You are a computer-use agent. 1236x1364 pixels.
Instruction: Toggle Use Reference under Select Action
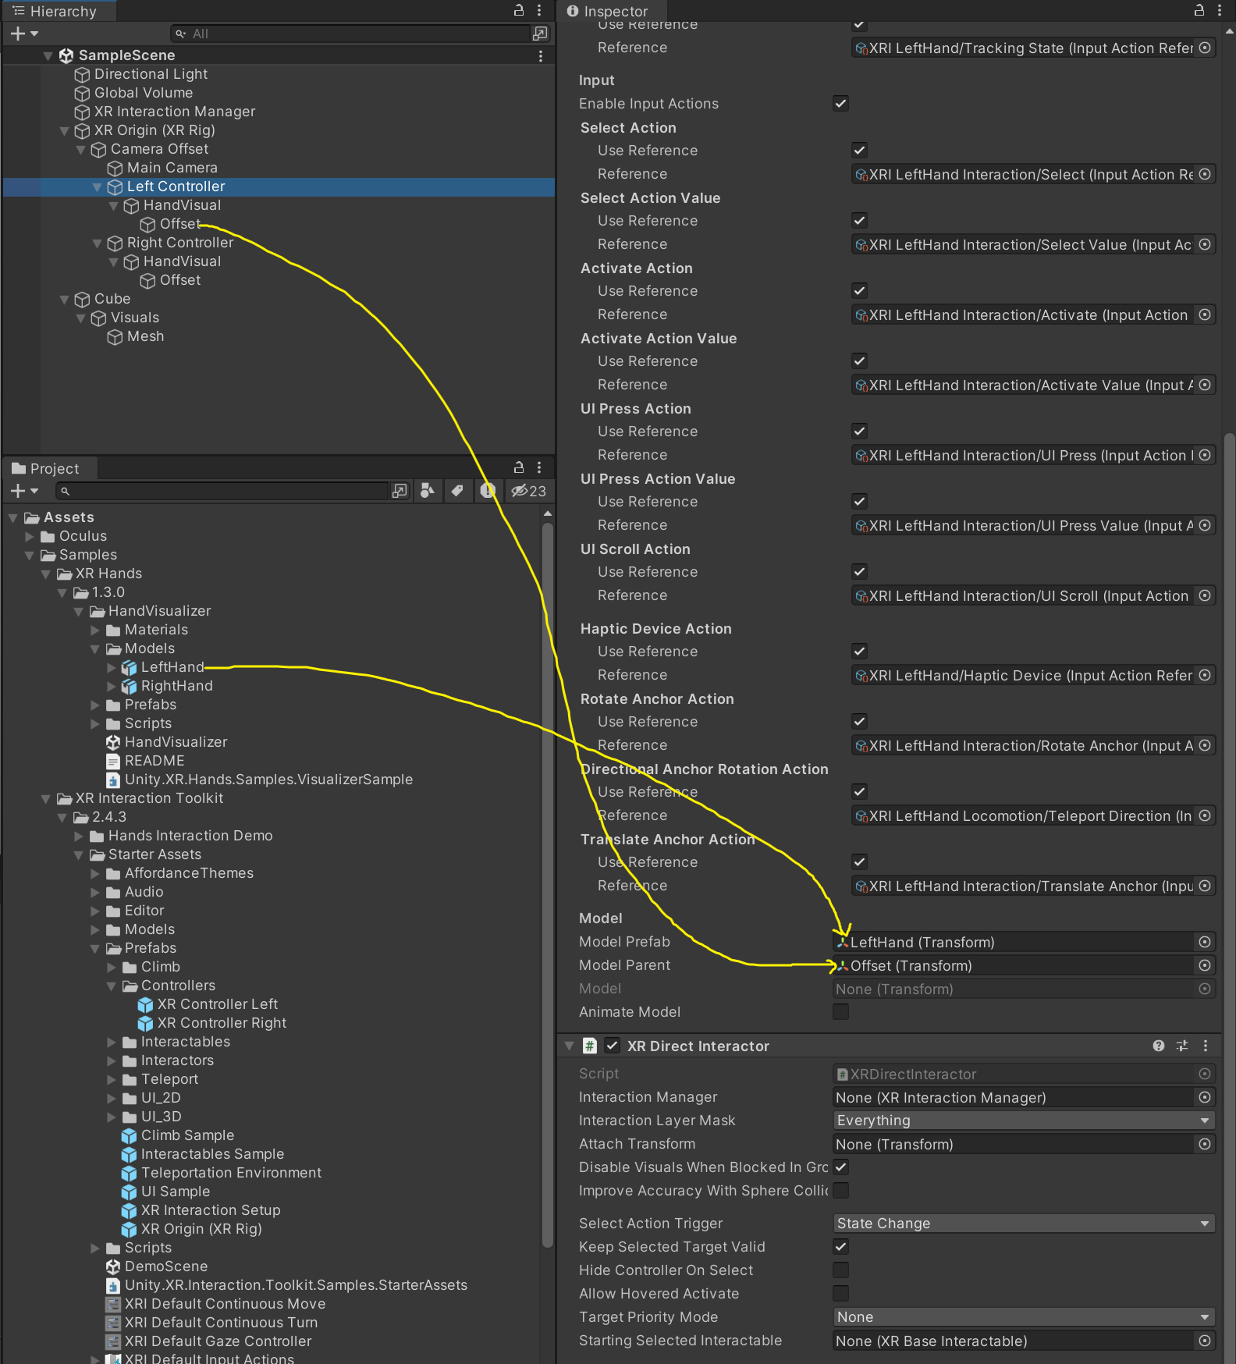859,150
